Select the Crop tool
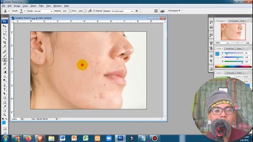This screenshot has height=142, width=253. coord(4,42)
